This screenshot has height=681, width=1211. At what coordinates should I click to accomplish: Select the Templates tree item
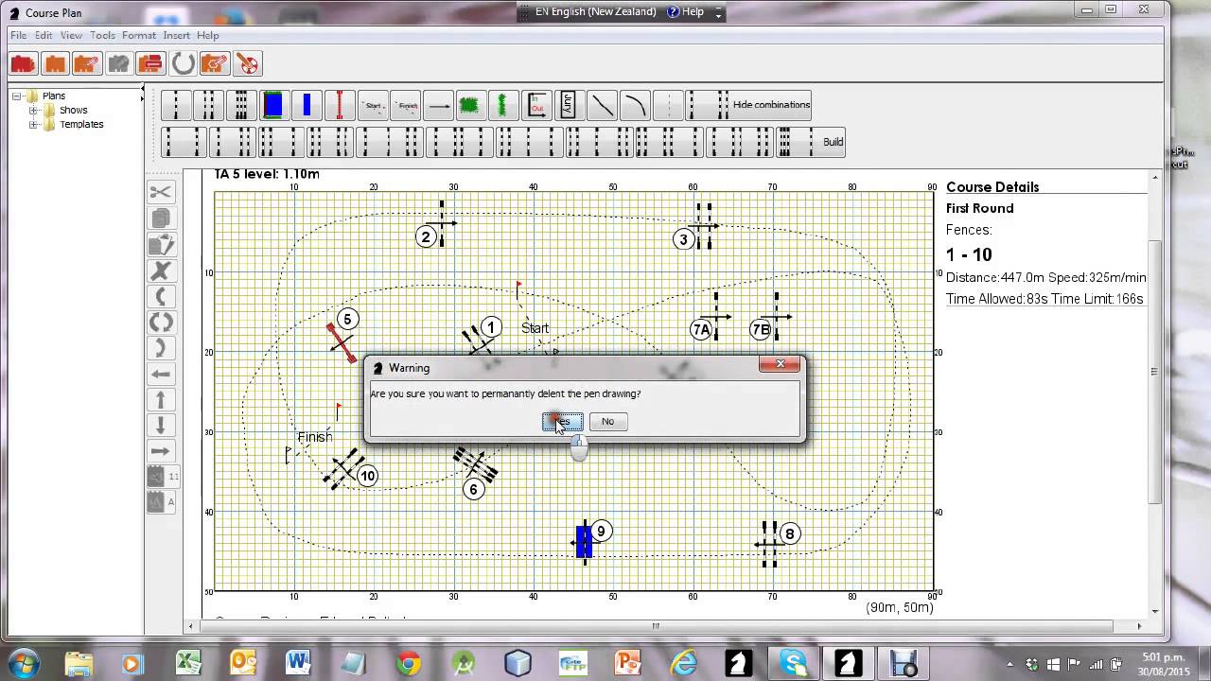click(81, 125)
